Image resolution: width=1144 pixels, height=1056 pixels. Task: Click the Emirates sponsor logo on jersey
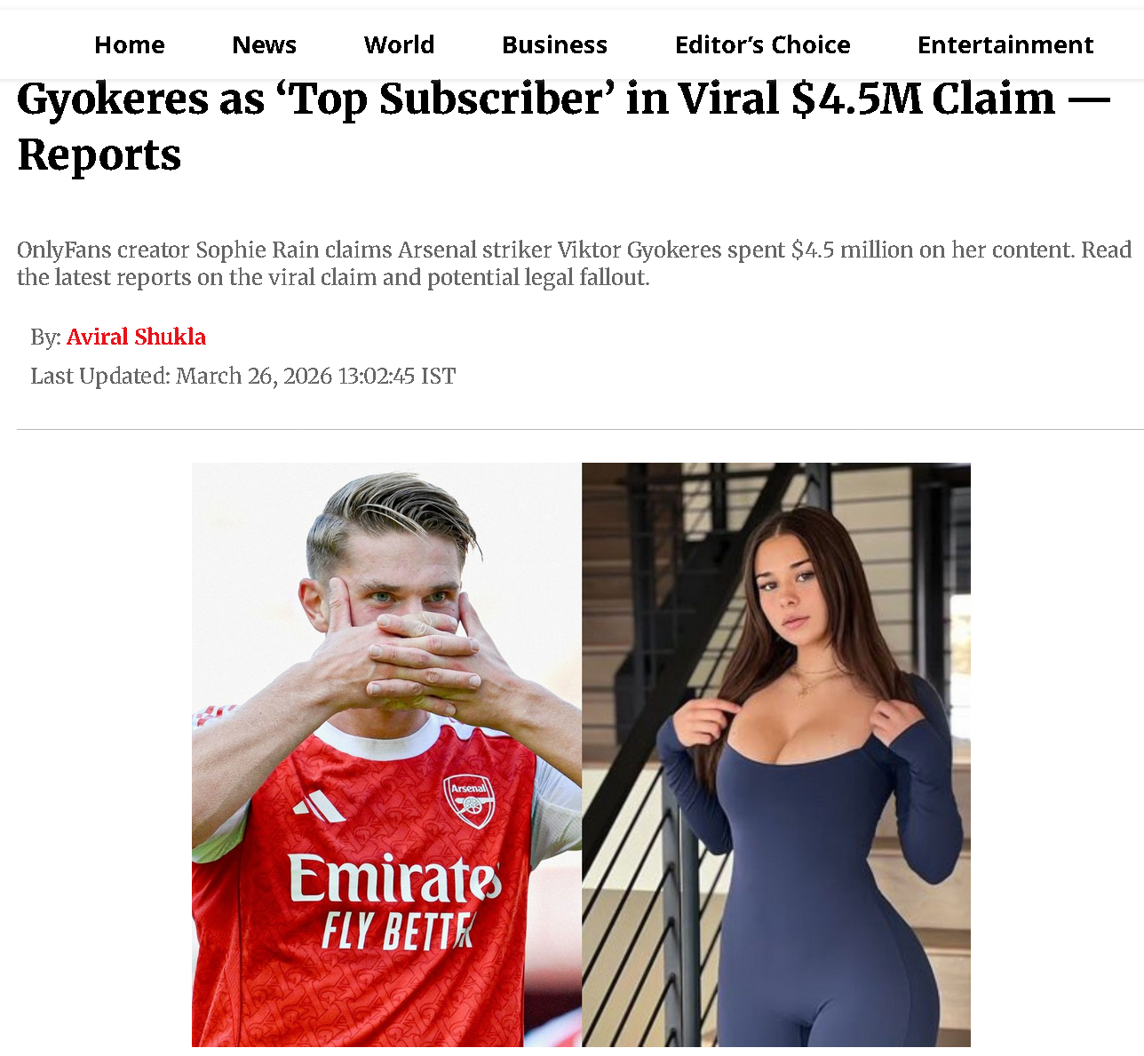coord(394,878)
